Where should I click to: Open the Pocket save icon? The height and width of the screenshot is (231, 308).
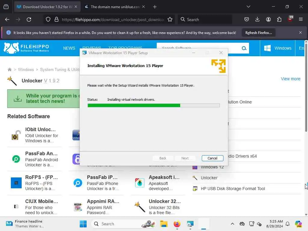(247, 20)
